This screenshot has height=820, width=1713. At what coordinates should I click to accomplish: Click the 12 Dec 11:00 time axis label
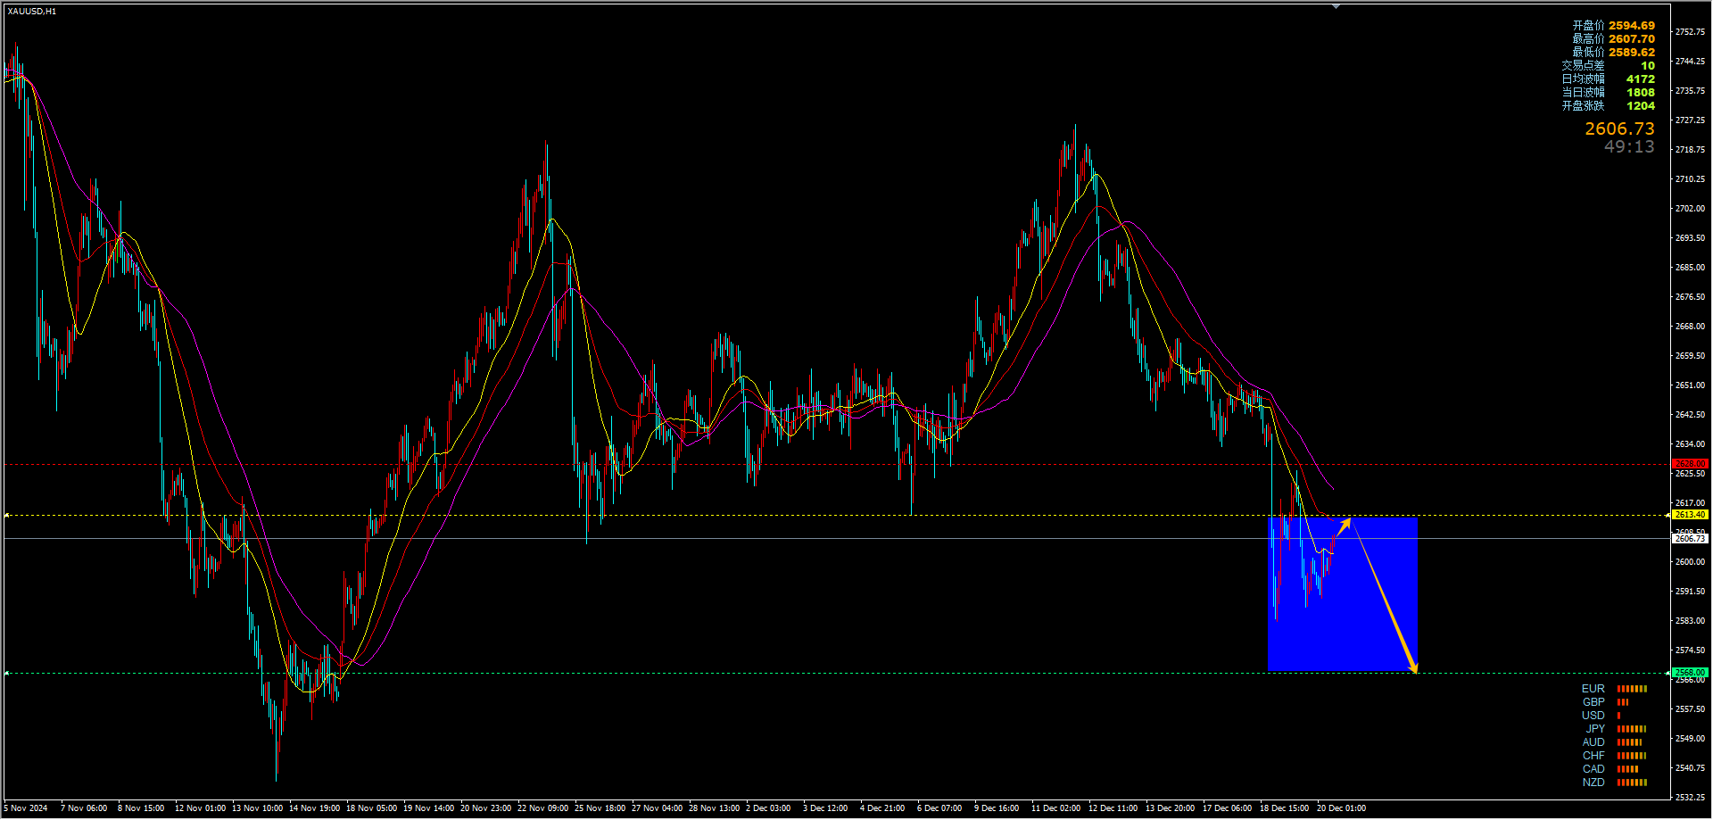click(x=1113, y=808)
